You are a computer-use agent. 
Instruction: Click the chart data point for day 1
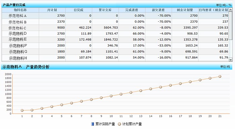coord(22,111)
